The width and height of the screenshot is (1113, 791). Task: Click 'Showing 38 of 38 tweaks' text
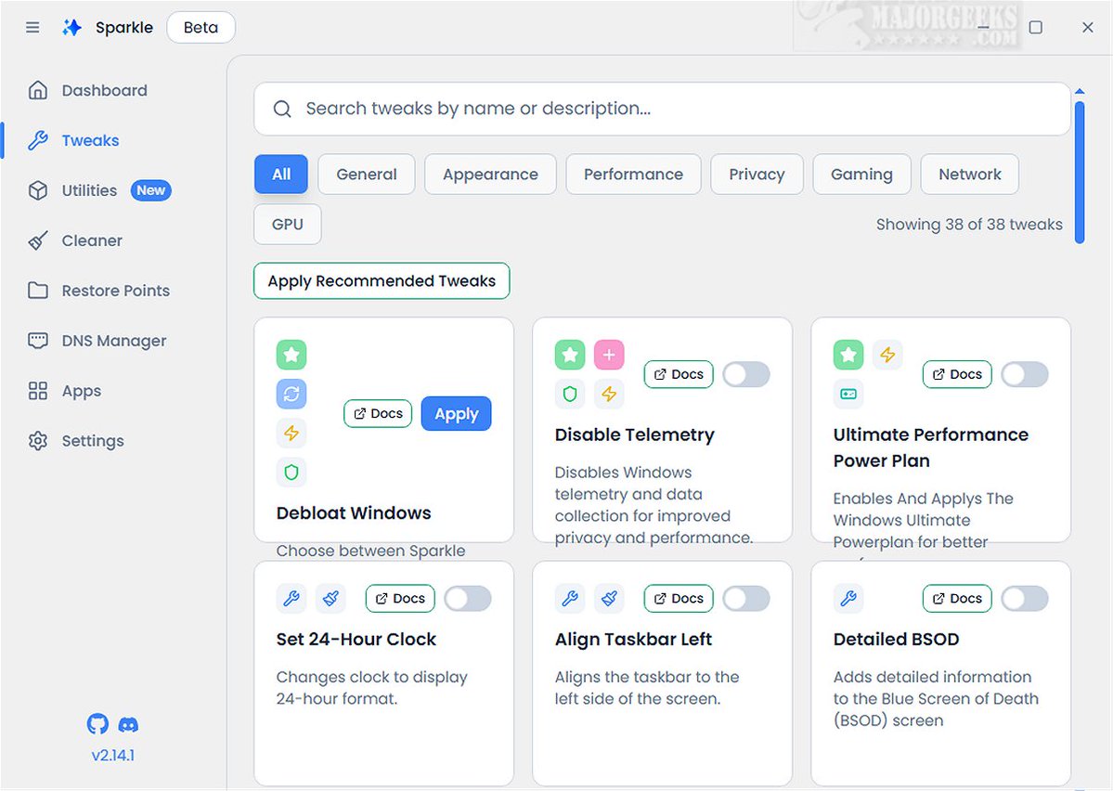pos(969,225)
